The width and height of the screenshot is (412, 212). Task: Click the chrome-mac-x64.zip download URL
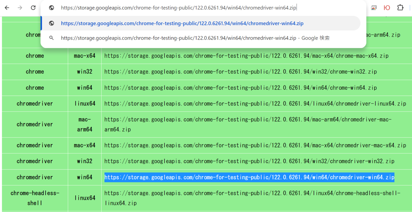tap(246, 56)
